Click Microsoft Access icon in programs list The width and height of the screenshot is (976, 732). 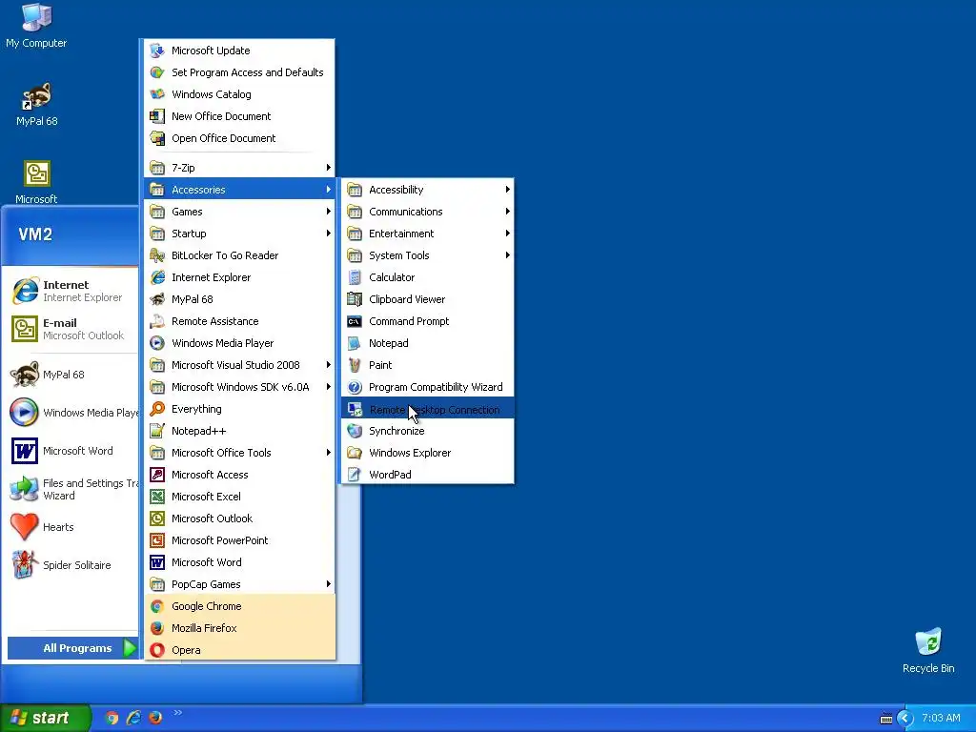pos(157,475)
